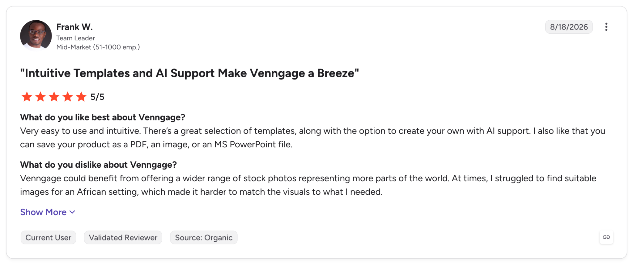
Task: Click the Team Leader job title text
Action: coord(75,38)
